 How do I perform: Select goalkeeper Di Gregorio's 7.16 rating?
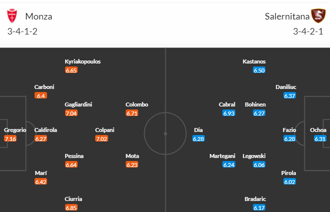pyautogui.click(x=10, y=138)
